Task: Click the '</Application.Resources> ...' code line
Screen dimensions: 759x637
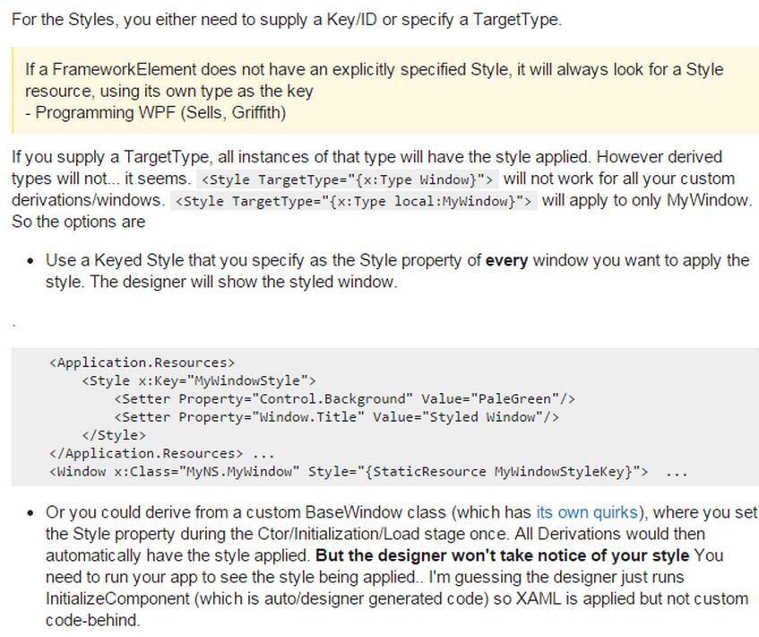Action: 162,453
